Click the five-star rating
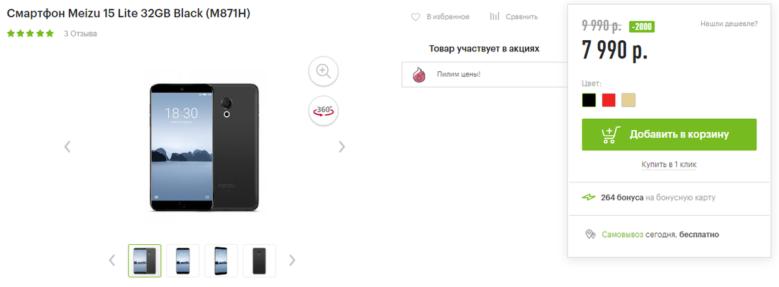The image size is (779, 287). 31,33
